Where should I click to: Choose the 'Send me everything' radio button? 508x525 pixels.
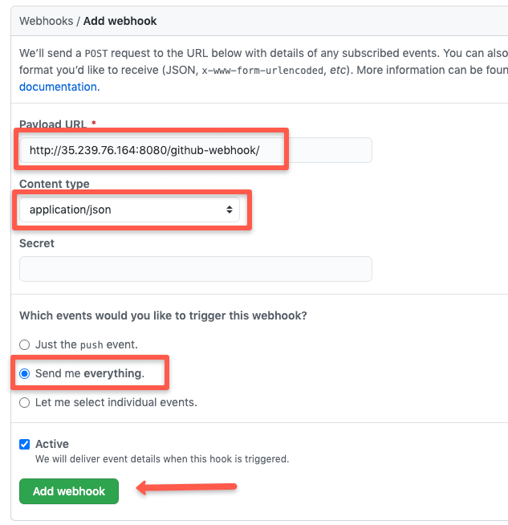coord(25,373)
